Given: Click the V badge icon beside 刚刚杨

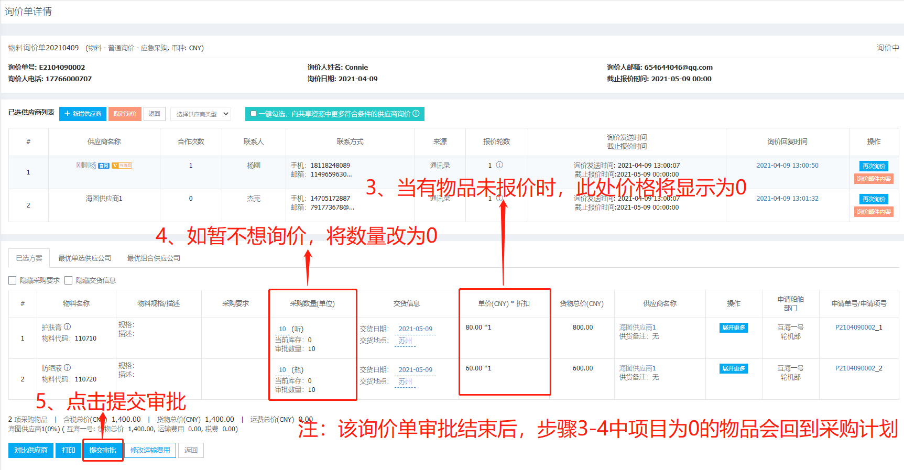Looking at the screenshot, I should pyautogui.click(x=122, y=166).
